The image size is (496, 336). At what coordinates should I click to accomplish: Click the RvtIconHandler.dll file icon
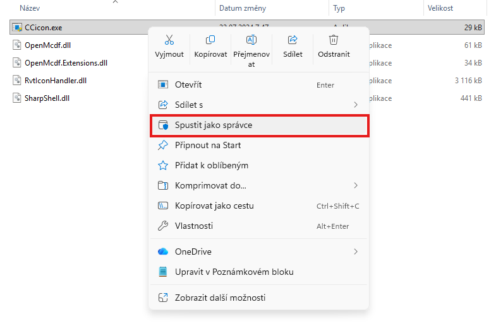coord(18,81)
